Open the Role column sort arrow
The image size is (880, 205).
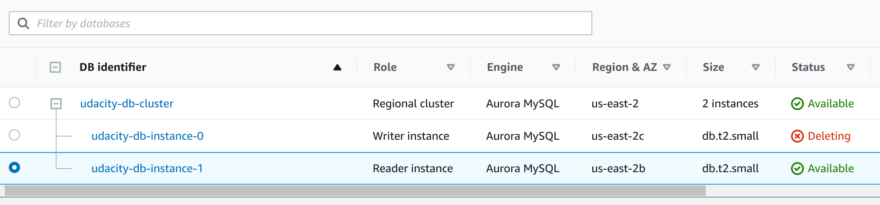click(451, 67)
